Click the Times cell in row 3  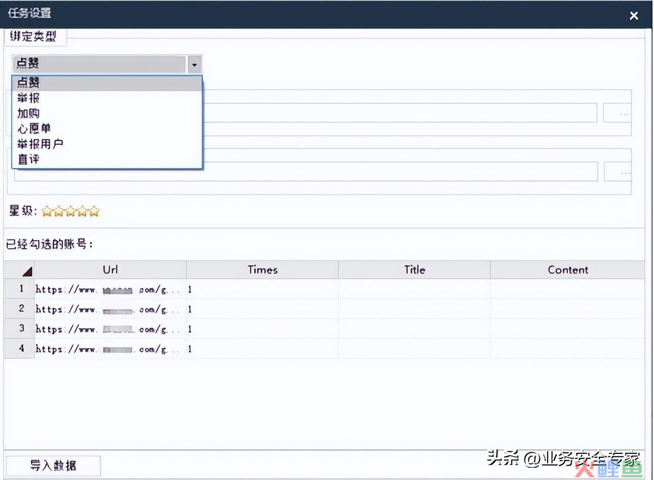pos(262,329)
